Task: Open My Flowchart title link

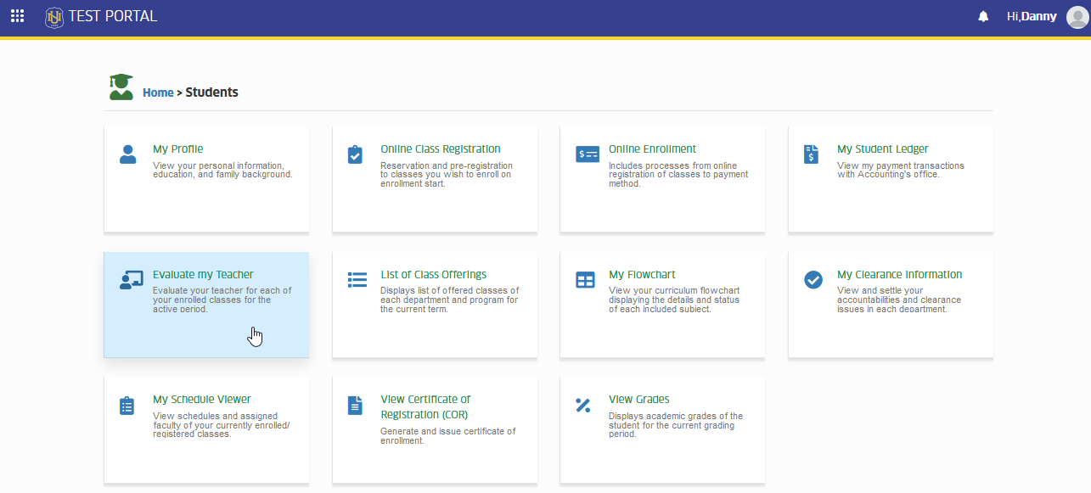Action: click(643, 275)
